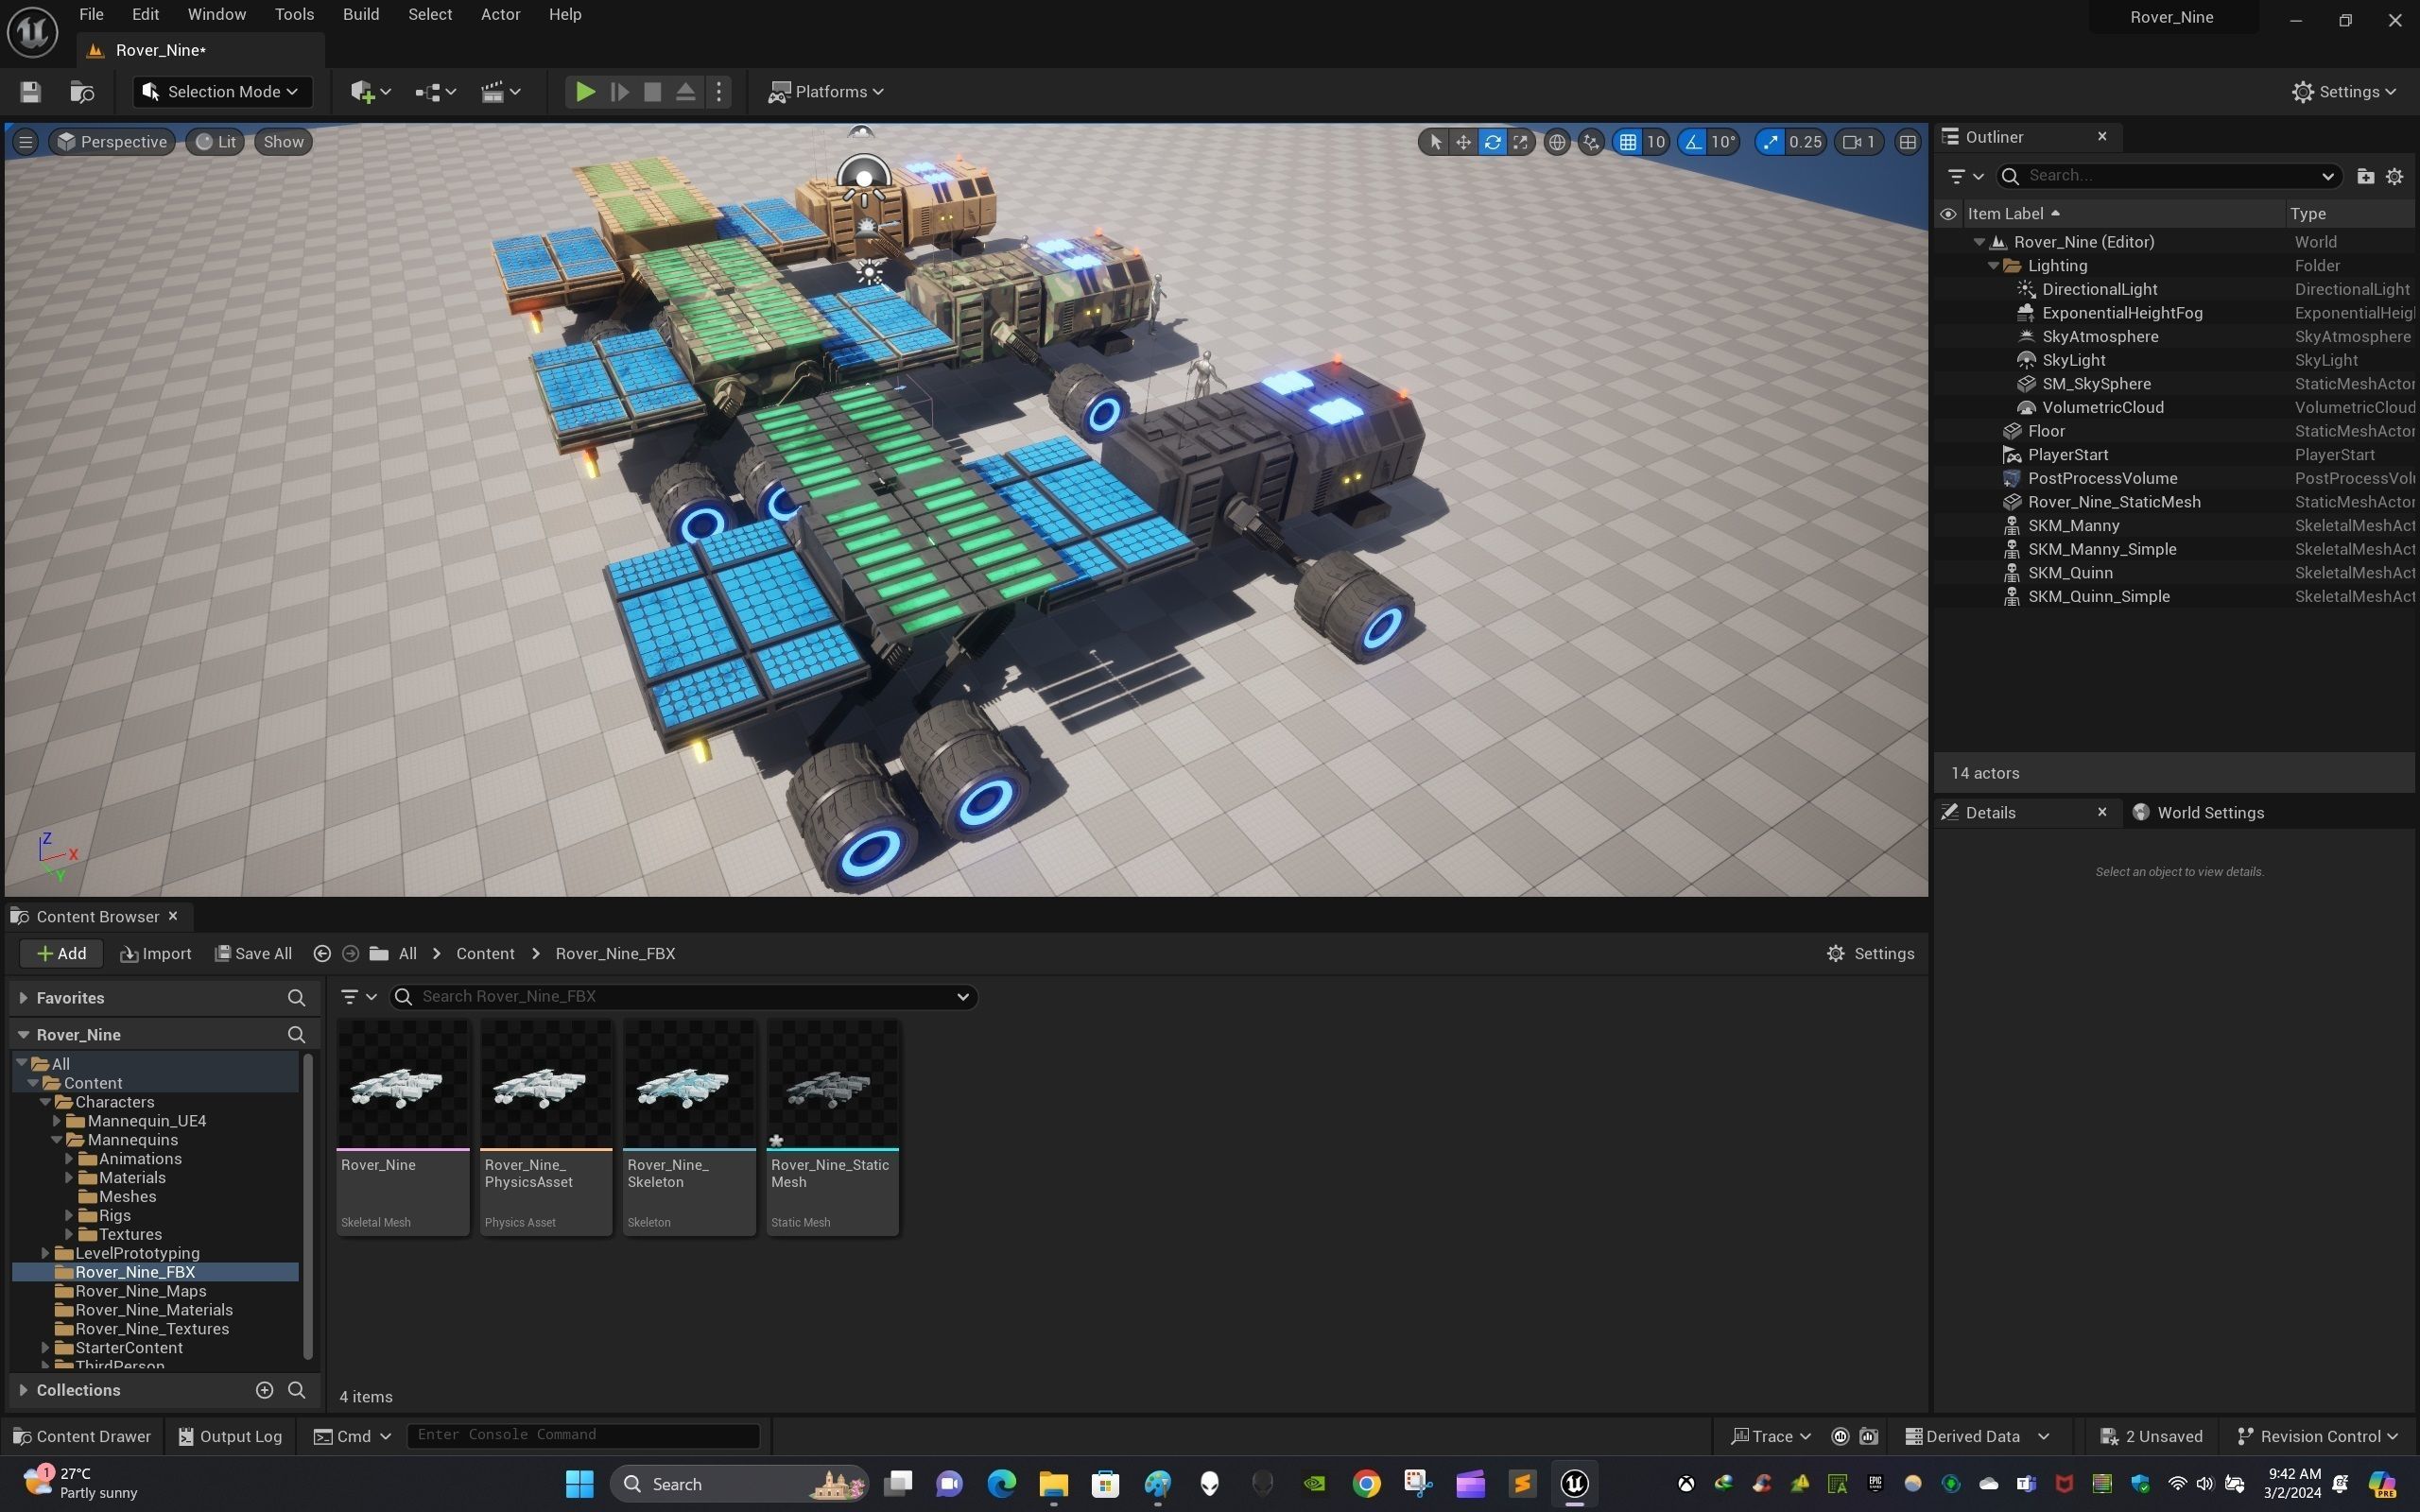
Task: Open the File menu
Action: (x=91, y=14)
